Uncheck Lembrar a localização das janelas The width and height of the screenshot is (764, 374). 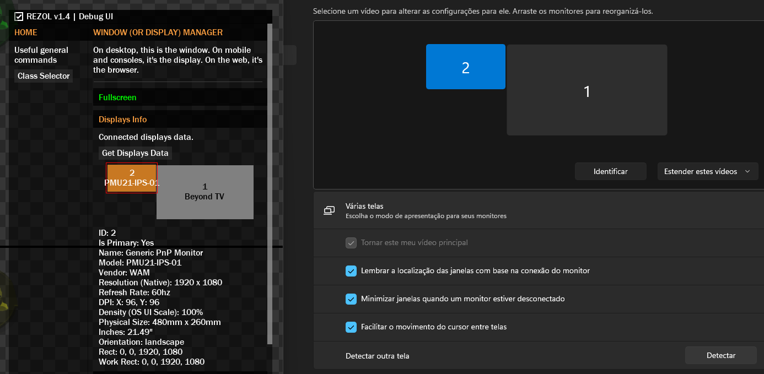tap(351, 271)
